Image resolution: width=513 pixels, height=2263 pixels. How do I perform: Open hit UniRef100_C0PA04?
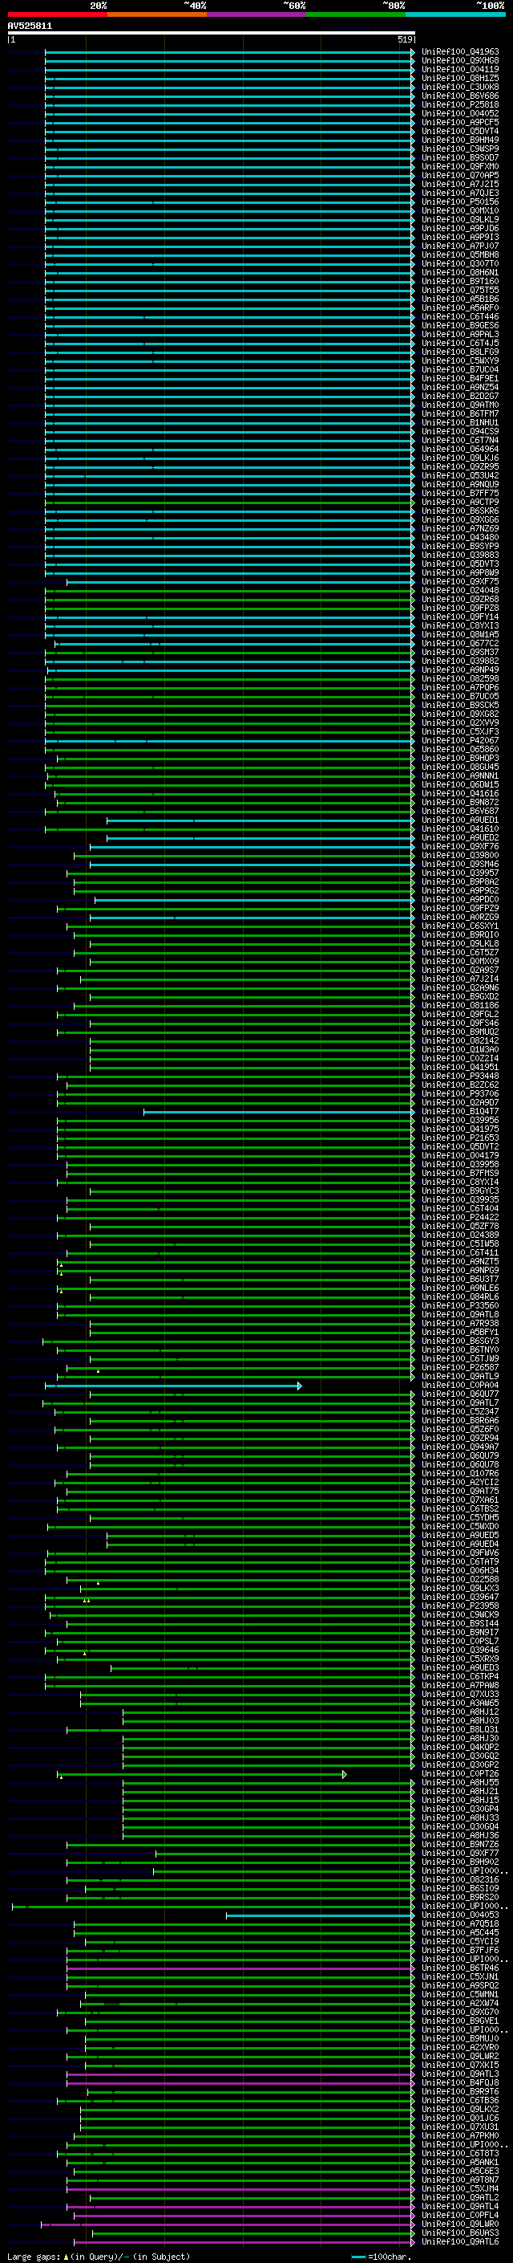(459, 1386)
